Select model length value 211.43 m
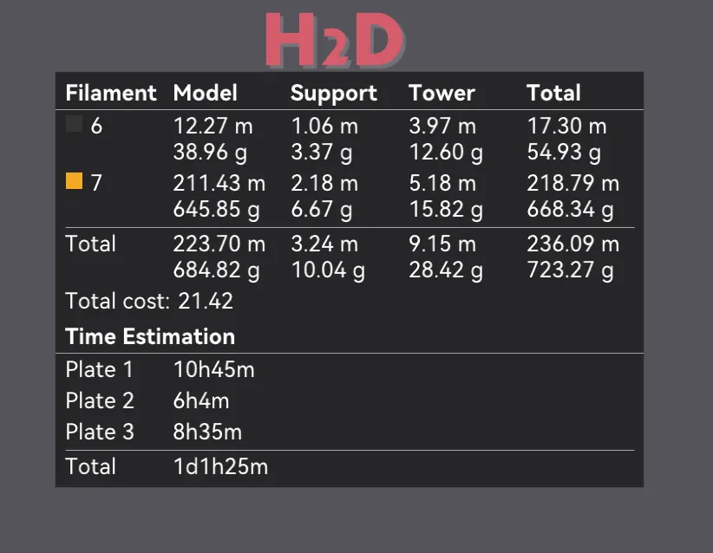Screen dimensions: 713x553 coord(219,184)
